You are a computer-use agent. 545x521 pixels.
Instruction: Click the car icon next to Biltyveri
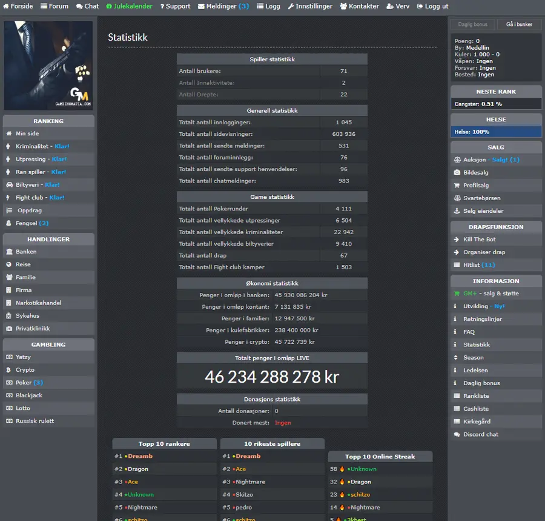(x=9, y=185)
